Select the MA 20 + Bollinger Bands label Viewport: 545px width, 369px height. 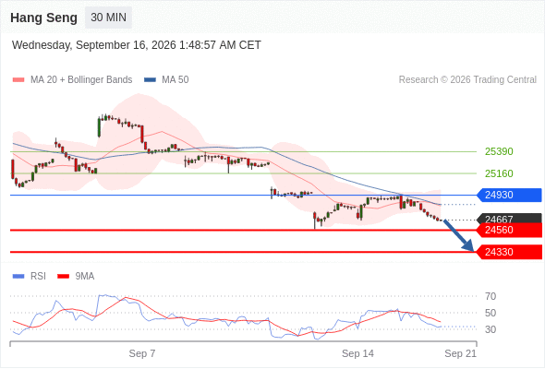click(x=81, y=80)
